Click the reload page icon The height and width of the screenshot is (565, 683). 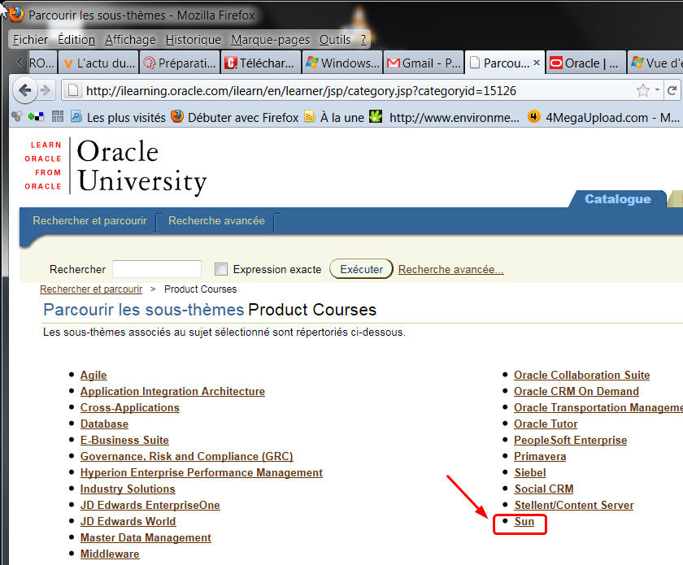tap(672, 90)
